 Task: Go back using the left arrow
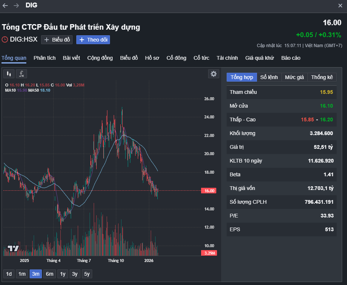point(5,6)
